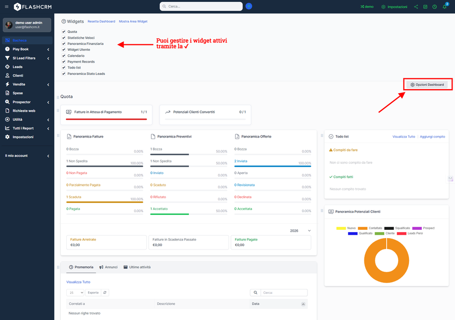Open the notifications bell icon

tap(445, 7)
